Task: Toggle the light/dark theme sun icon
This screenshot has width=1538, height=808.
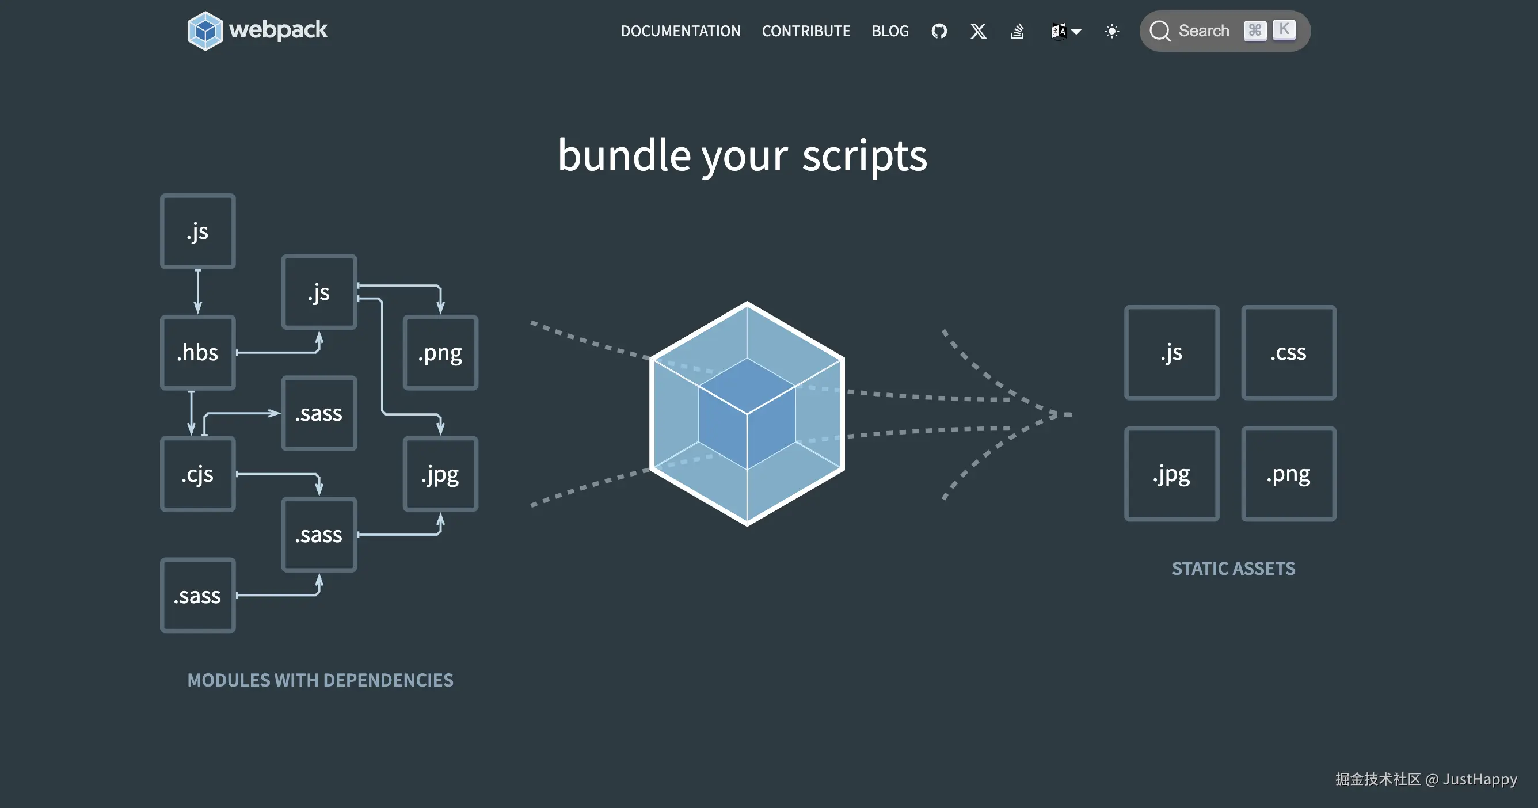Action: (x=1111, y=31)
